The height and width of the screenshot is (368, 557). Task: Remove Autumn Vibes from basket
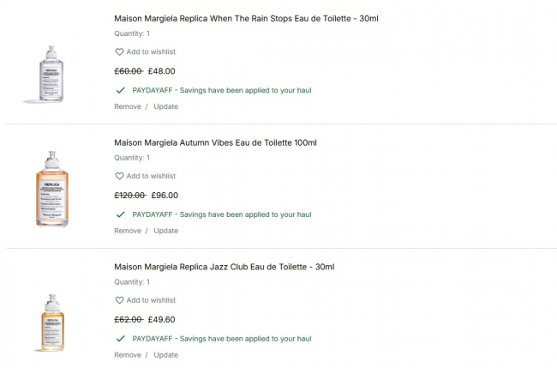(x=128, y=231)
